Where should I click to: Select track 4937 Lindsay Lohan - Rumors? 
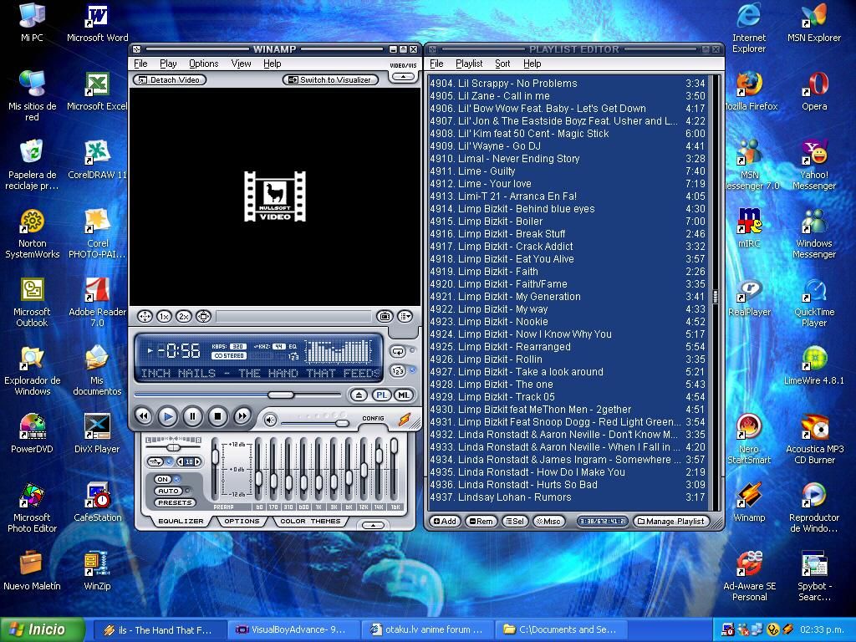tap(568, 497)
